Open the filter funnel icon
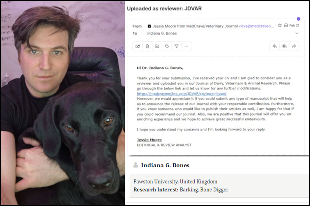 (x=177, y=46)
